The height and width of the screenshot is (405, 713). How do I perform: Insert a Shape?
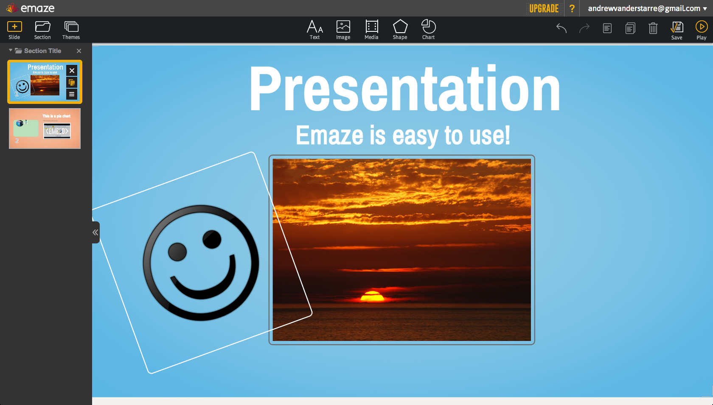400,30
